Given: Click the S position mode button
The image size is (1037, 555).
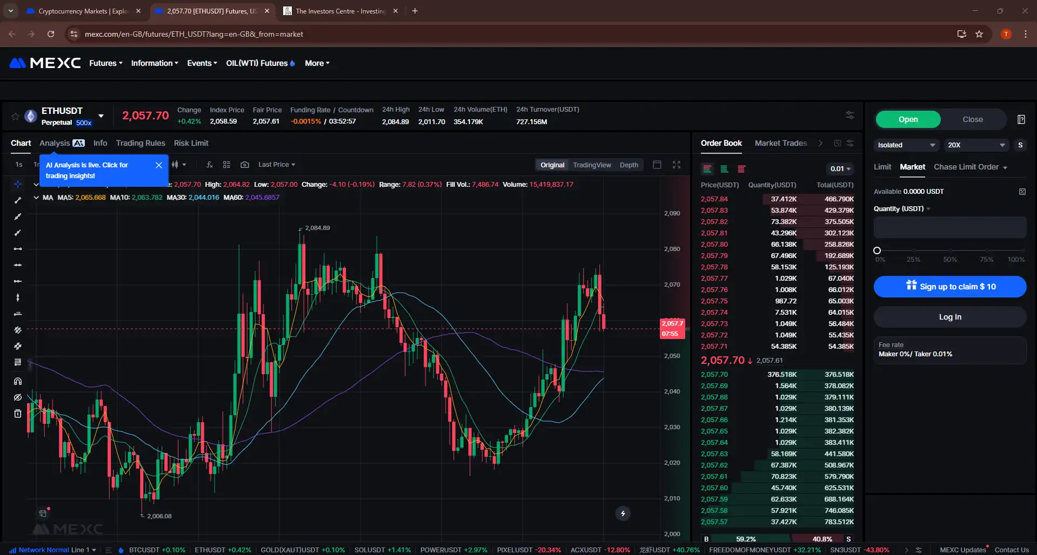Looking at the screenshot, I should (x=1020, y=145).
